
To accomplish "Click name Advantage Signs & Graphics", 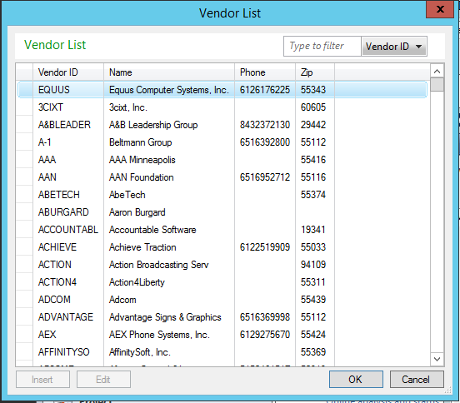I will click(165, 317).
